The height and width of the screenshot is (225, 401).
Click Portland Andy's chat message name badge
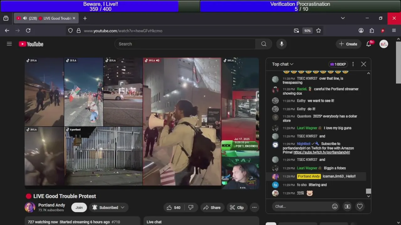[309, 176]
